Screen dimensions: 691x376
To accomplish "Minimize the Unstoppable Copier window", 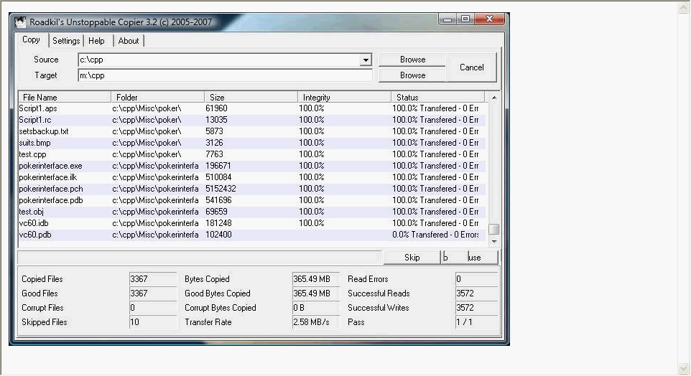I will tap(447, 19).
